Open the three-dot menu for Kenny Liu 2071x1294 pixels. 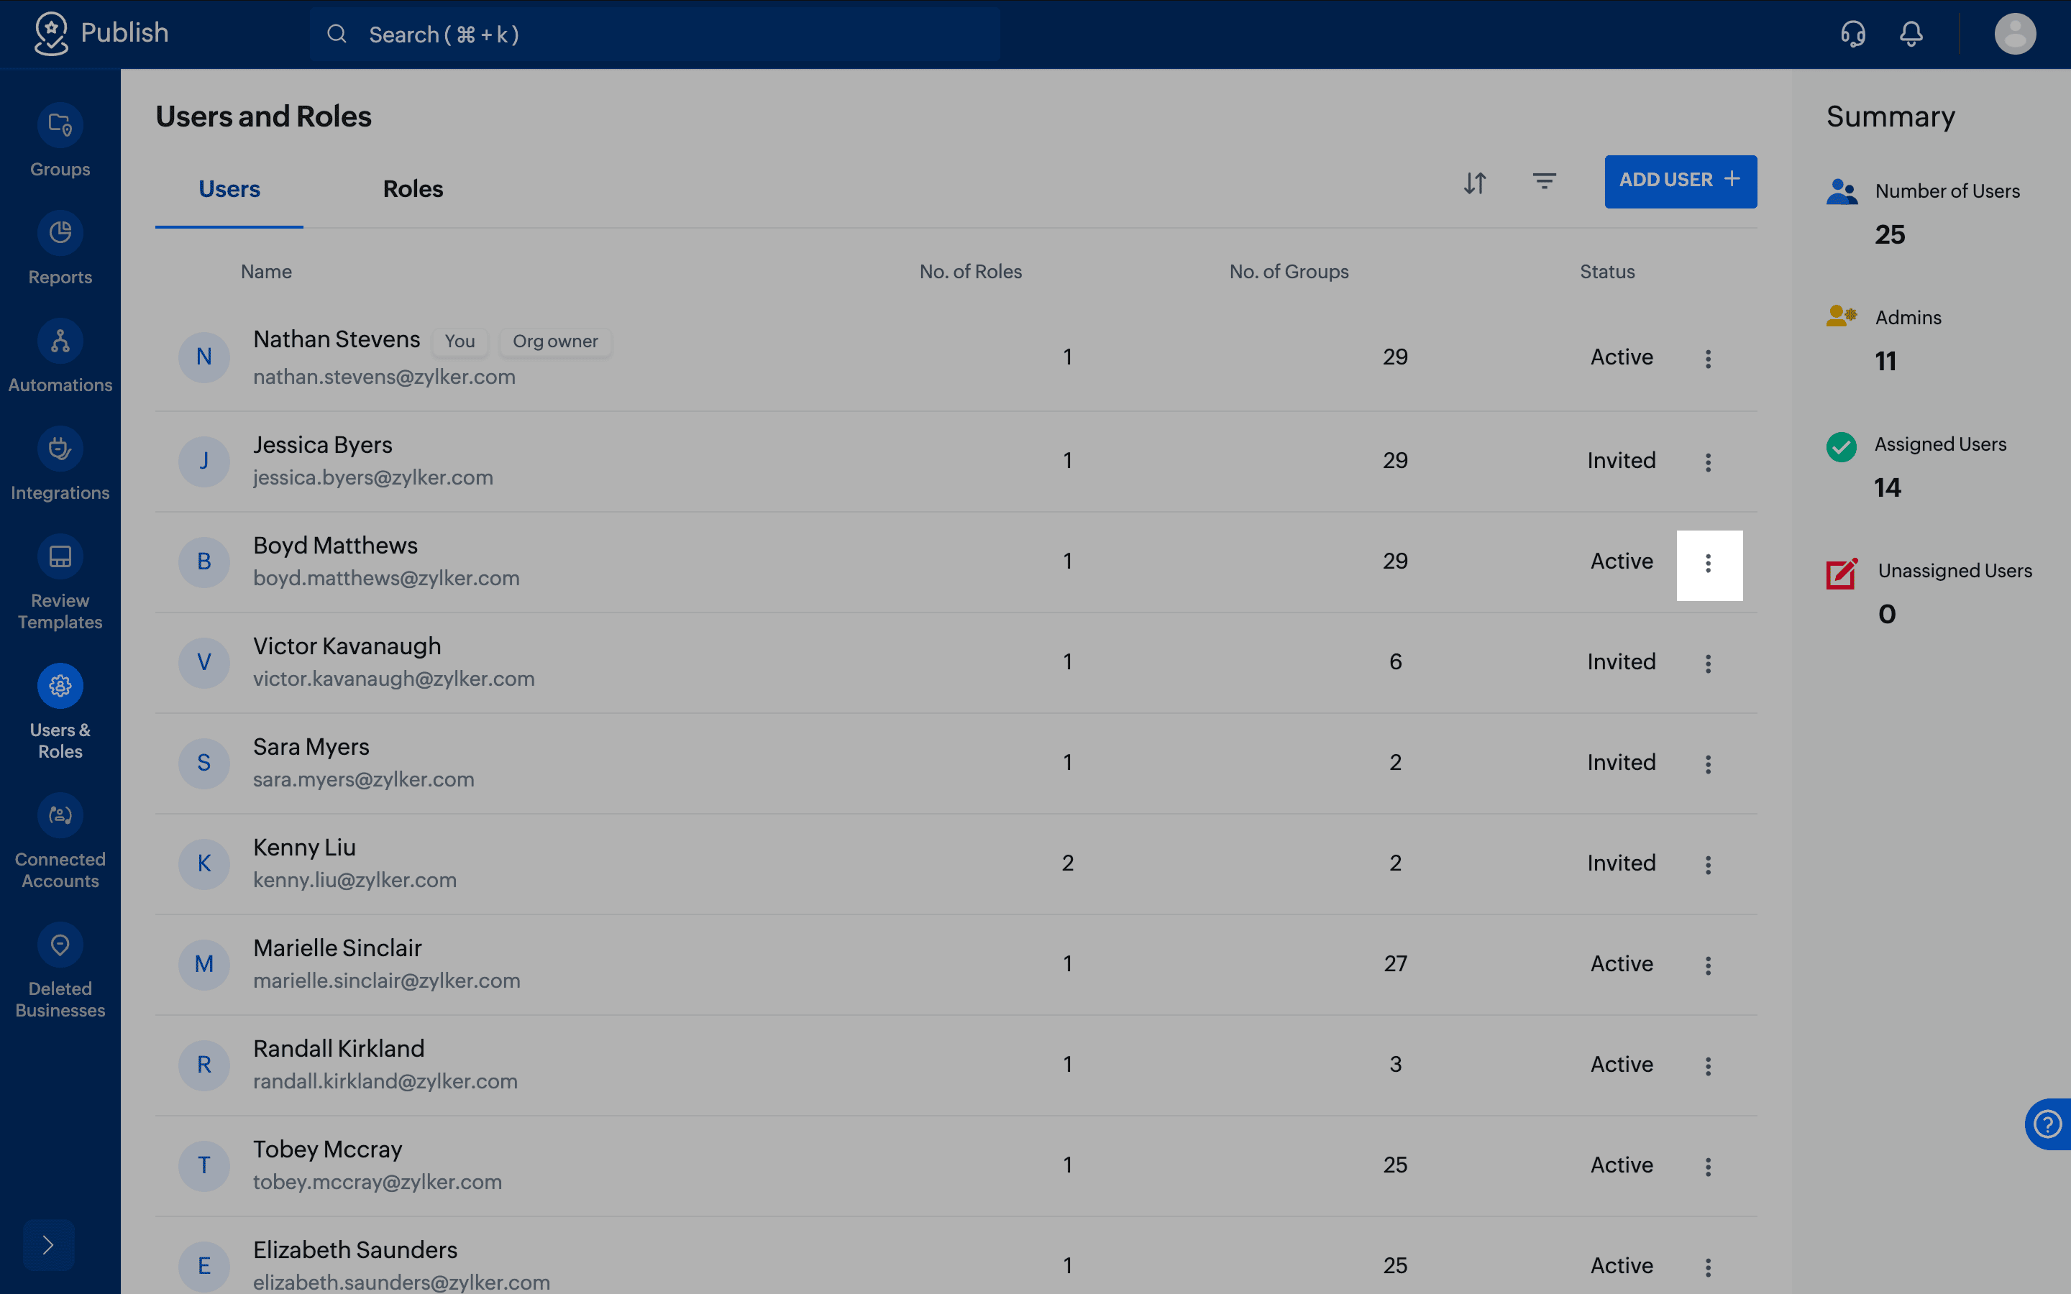pyautogui.click(x=1708, y=866)
